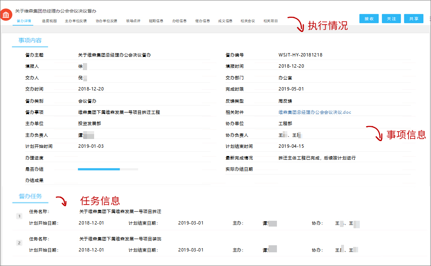Screen dimensions: 431x266
Task: Click task 1 计划结束日期 2019-03-01
Action: click(191, 223)
